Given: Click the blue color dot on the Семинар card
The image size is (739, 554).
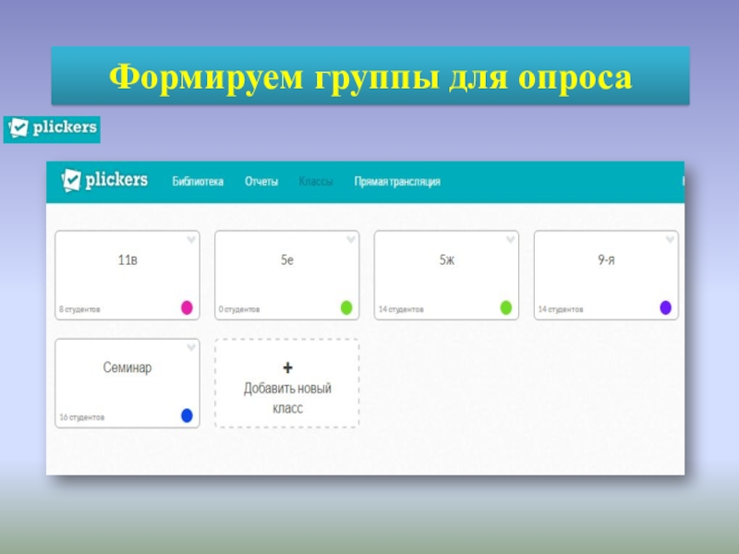Looking at the screenshot, I should click(188, 415).
